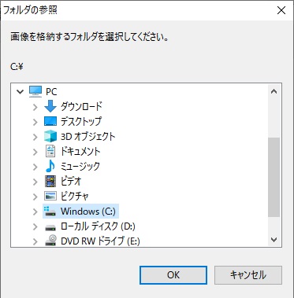Click the vertical scrollbar thumb

pyautogui.click(x=274, y=177)
